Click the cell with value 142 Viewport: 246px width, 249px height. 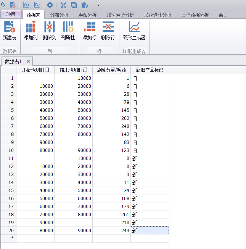[x=111, y=134]
